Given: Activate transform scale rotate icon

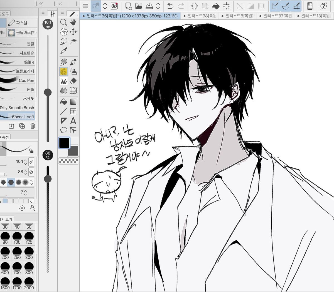Looking at the screenshot, I should (x=227, y=6).
